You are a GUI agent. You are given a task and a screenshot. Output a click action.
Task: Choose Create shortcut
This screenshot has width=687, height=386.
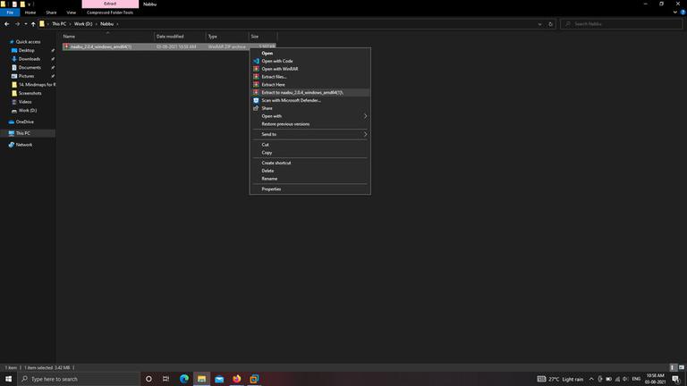pos(276,163)
